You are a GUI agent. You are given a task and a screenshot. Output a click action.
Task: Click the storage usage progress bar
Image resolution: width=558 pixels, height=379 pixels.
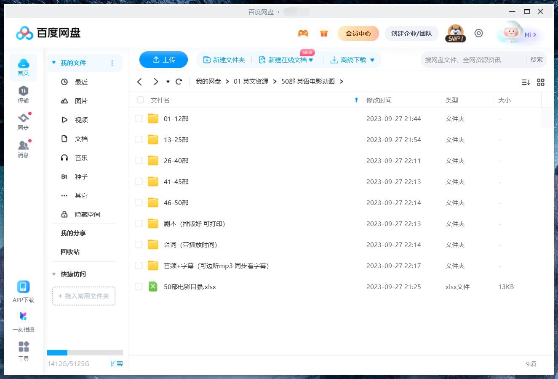(84, 353)
